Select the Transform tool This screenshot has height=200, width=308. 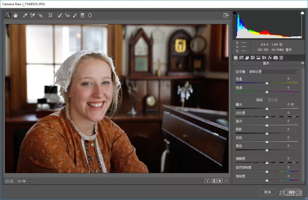(50, 15)
